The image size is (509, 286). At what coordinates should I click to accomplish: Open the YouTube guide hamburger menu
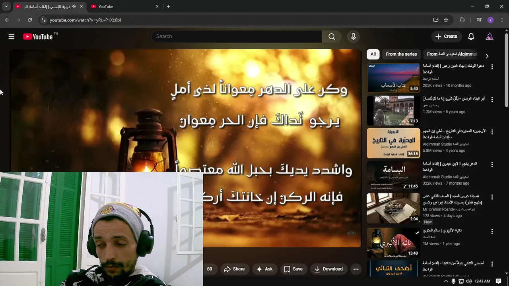point(12,37)
